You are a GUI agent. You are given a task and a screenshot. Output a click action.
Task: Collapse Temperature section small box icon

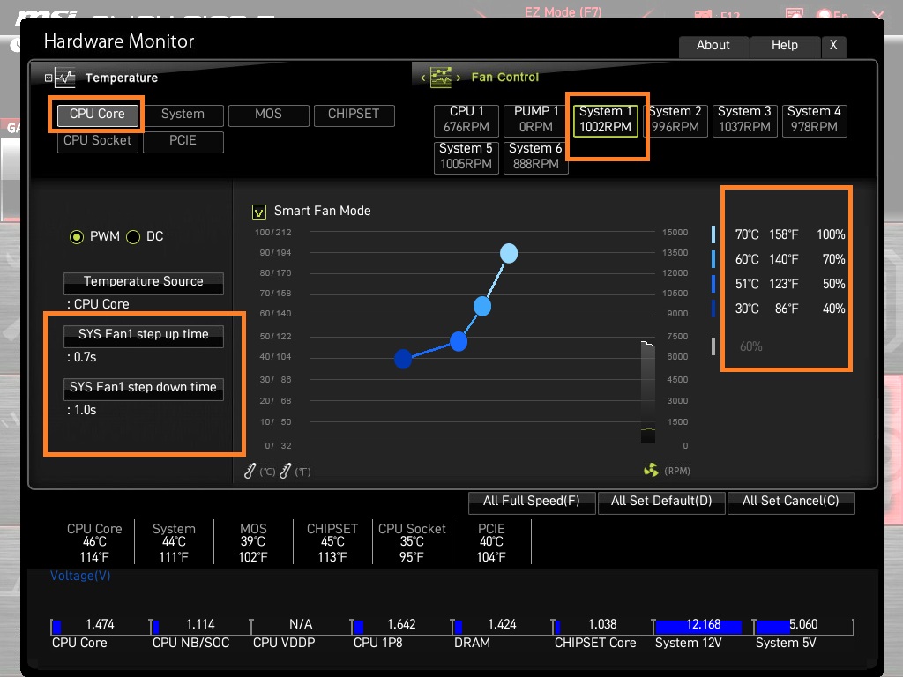coord(49,78)
